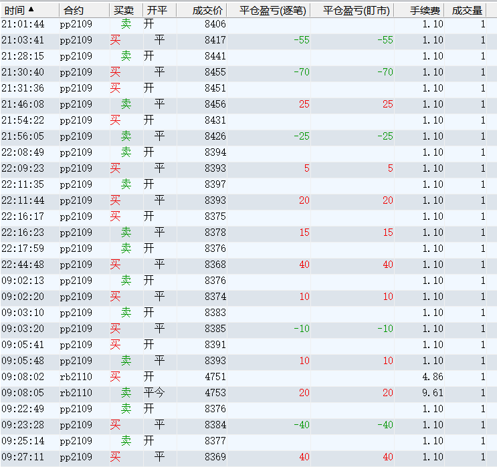Screen dimensions: 497x467
Task: Click the 平仓盈亏(逐笔) column header
Action: tap(268, 11)
